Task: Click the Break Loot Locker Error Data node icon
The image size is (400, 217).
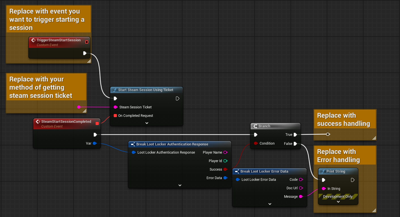Action: [236, 171]
